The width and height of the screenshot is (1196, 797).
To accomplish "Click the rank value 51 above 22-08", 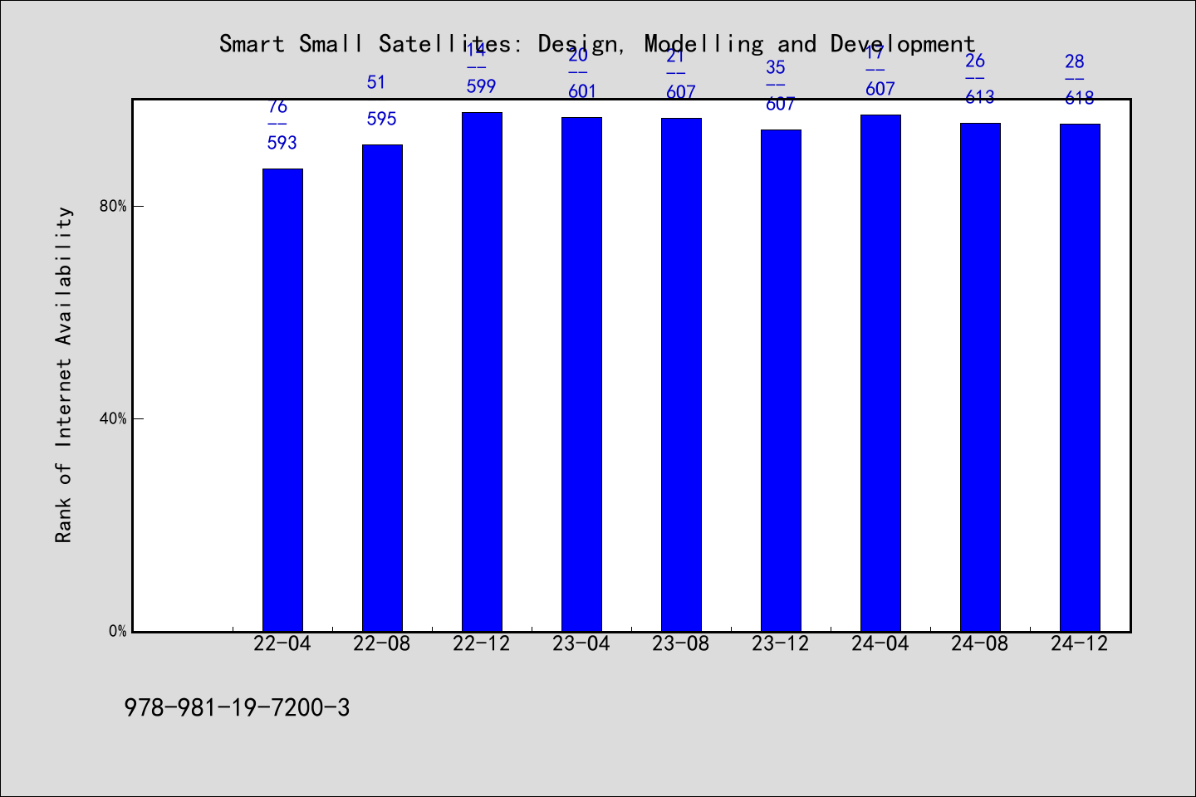I will point(376,82).
